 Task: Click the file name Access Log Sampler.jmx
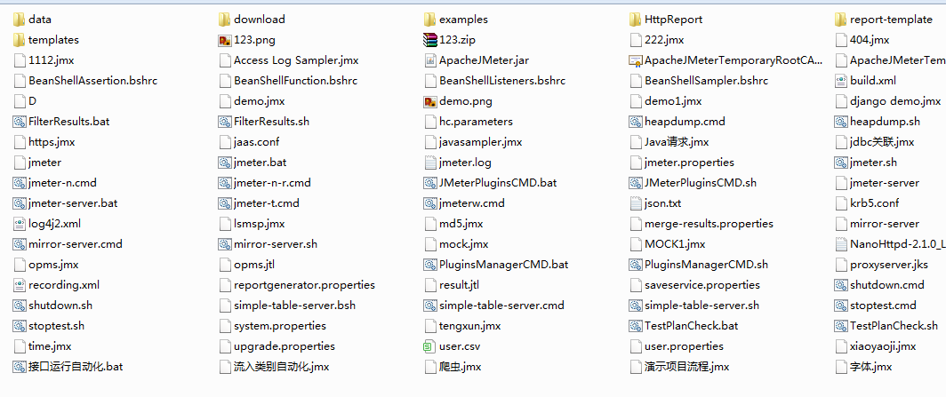296,60
